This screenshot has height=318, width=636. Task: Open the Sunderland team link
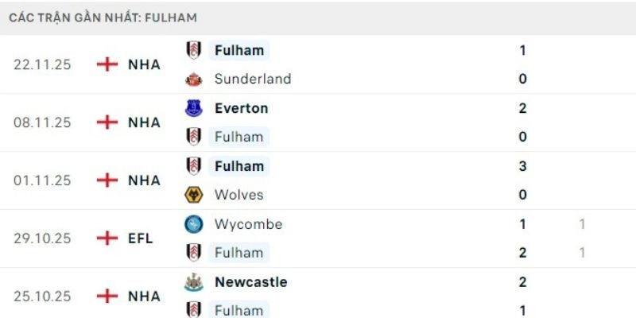point(252,79)
